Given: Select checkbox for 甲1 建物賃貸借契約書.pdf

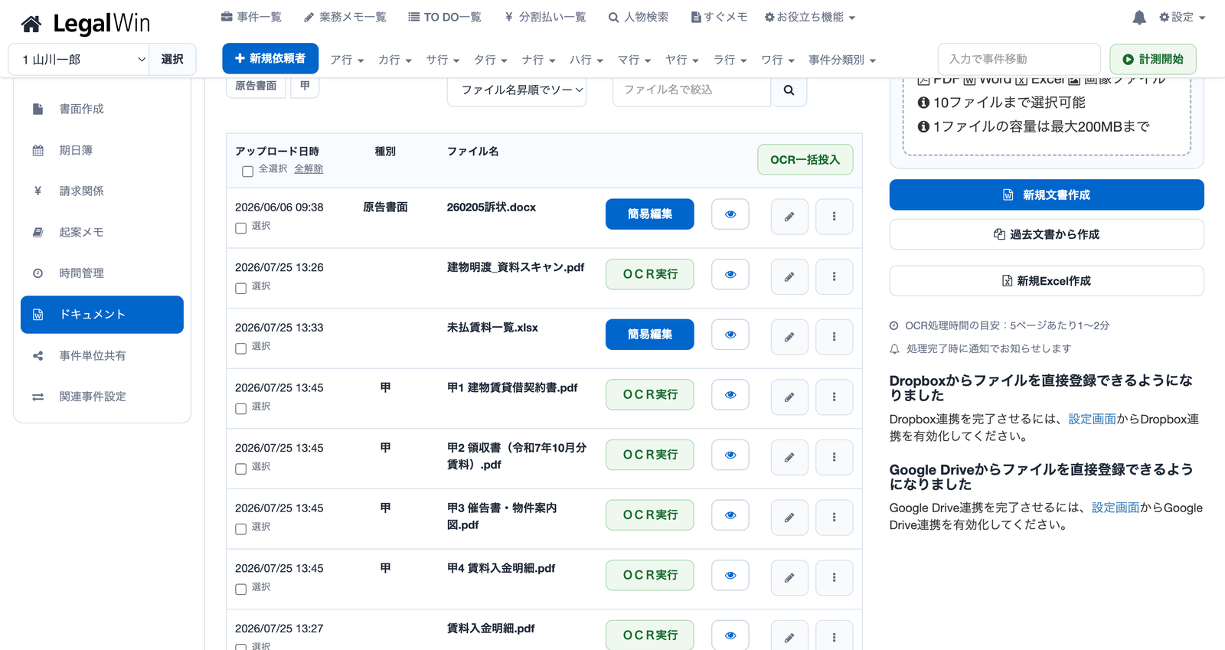Looking at the screenshot, I should click(240, 409).
